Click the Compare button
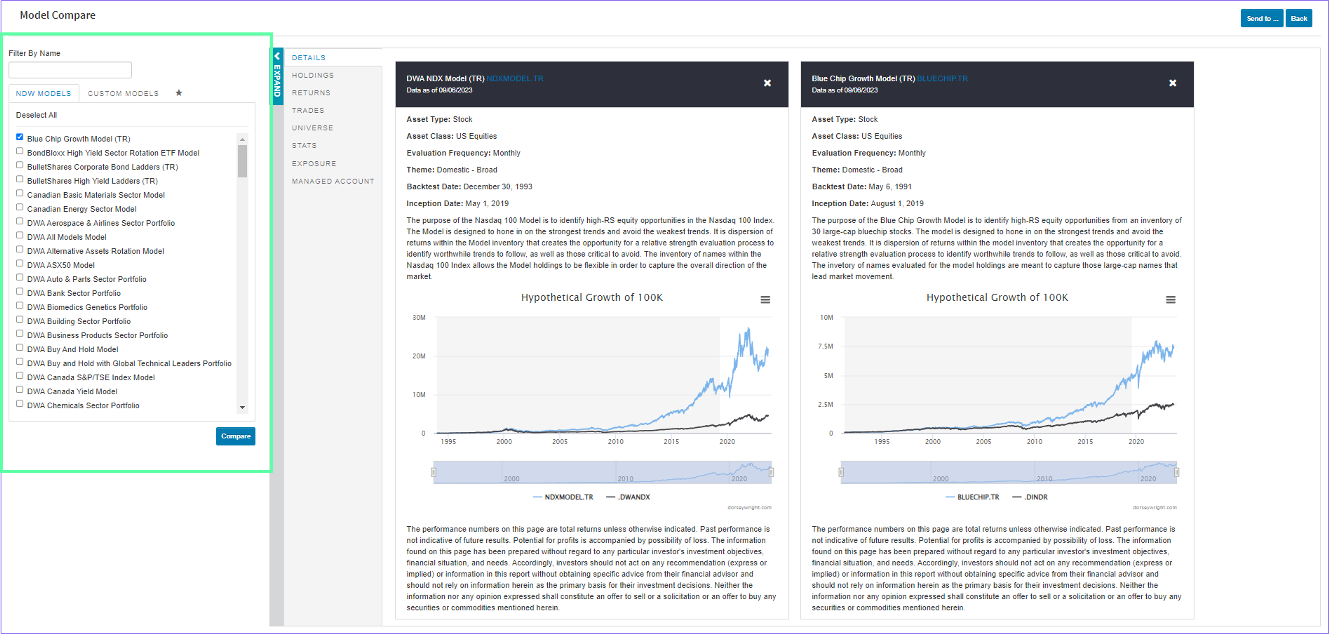This screenshot has height=634, width=1329. (236, 436)
